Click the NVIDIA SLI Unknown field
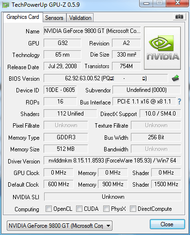This screenshot has width=190, height=235. pos(113,197)
